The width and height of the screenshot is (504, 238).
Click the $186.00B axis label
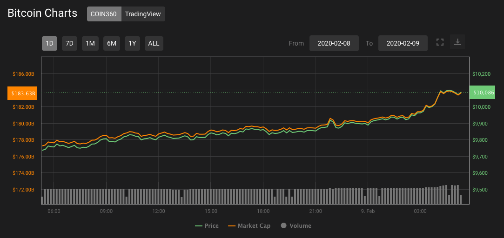pyautogui.click(x=23, y=74)
